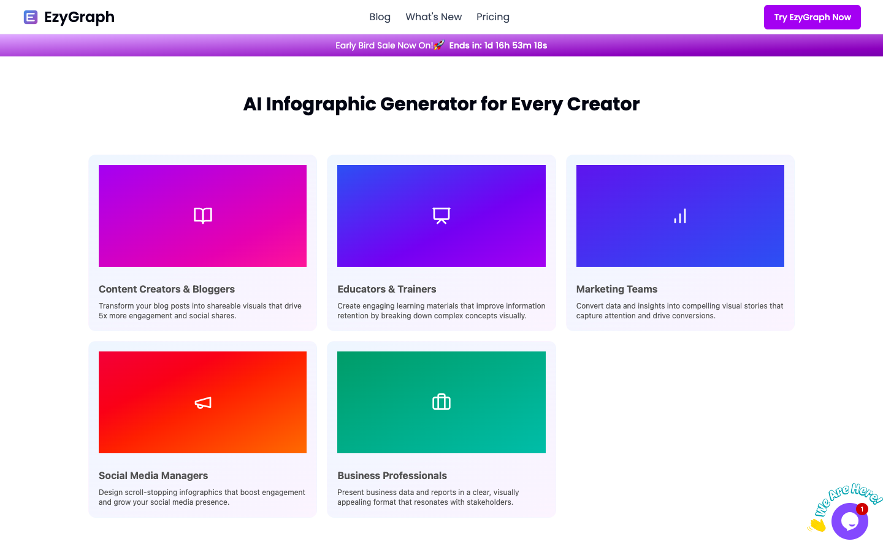Click text about scroll-stopping infographics

point(202,497)
